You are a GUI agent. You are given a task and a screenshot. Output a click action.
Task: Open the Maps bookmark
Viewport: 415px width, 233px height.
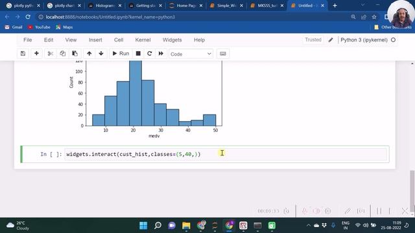(64, 27)
